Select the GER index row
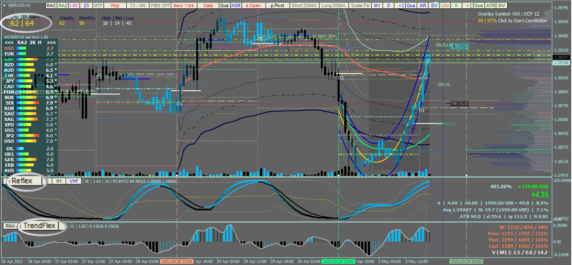Viewport: 572px width, 265px height. pos(30,160)
